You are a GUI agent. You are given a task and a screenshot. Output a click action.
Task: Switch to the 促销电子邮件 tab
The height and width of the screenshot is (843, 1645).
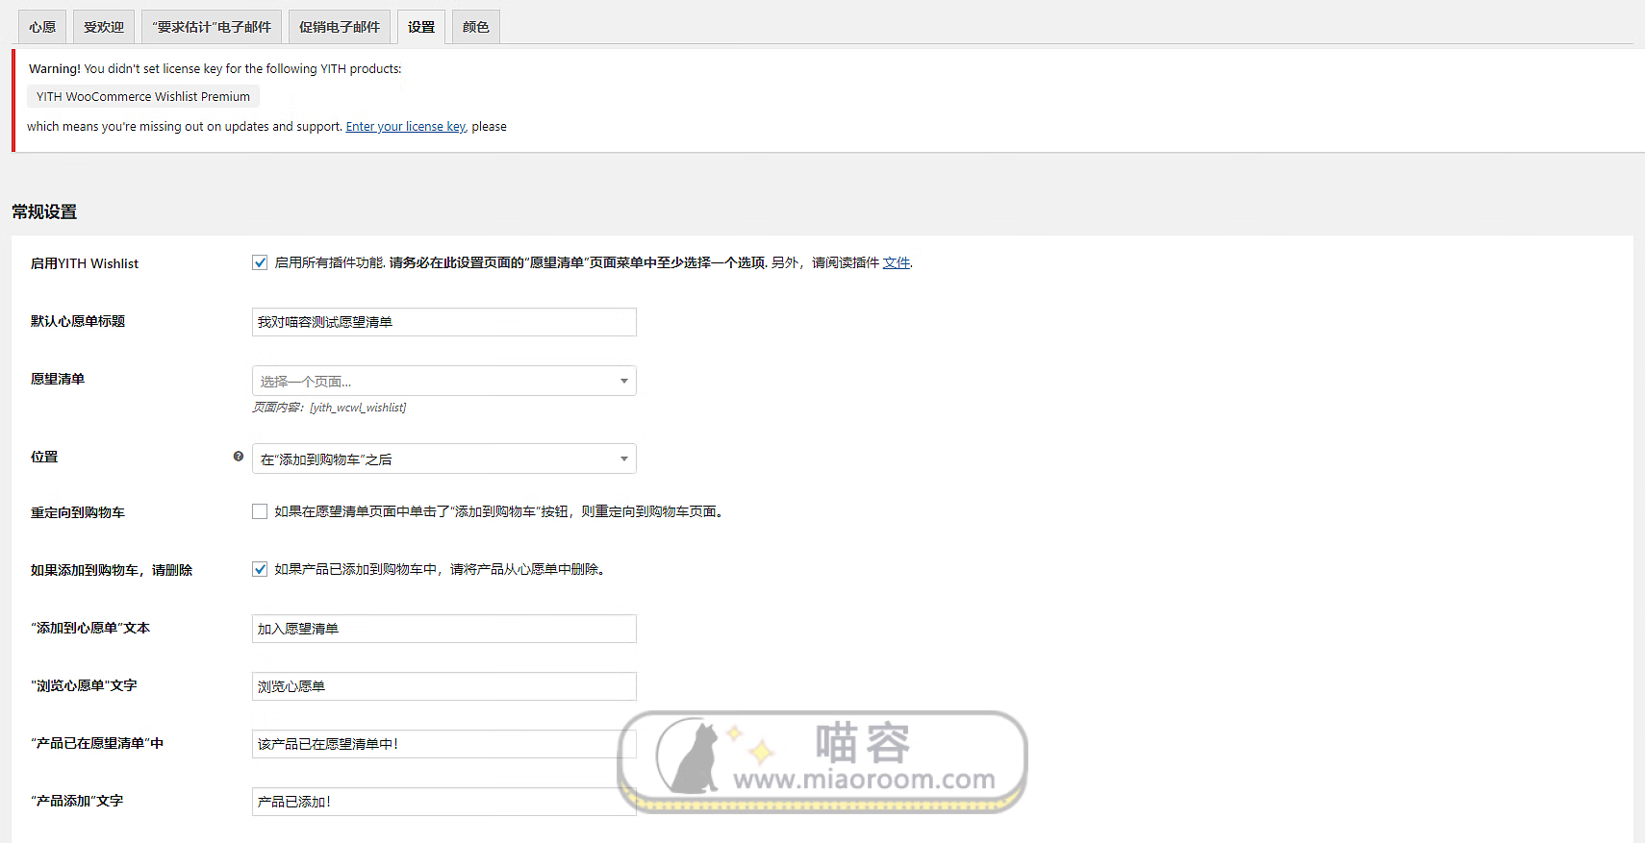(340, 27)
